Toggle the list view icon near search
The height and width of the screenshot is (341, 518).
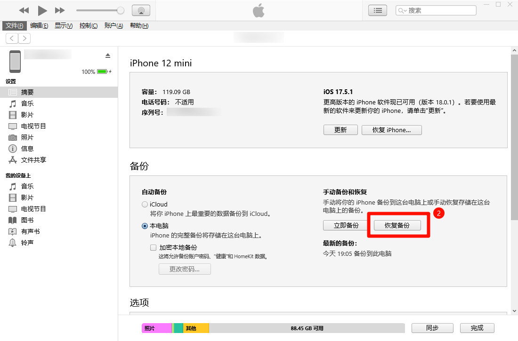(377, 10)
